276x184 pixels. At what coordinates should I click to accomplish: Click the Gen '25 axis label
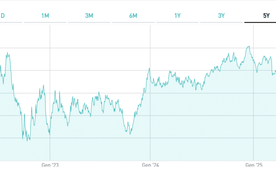[254, 165]
